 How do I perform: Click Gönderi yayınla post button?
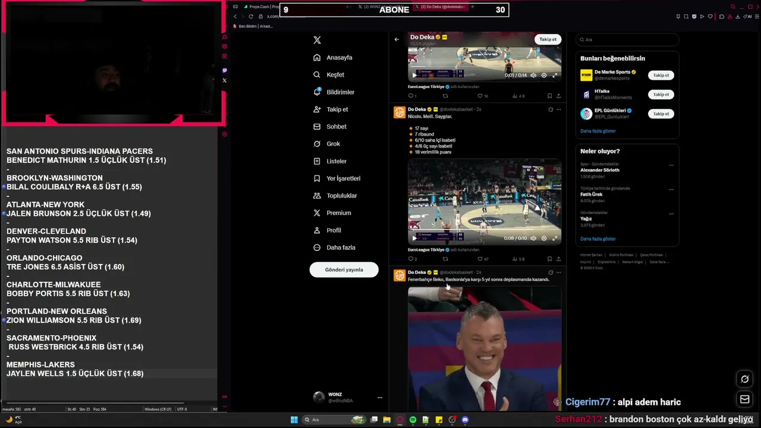tap(344, 269)
